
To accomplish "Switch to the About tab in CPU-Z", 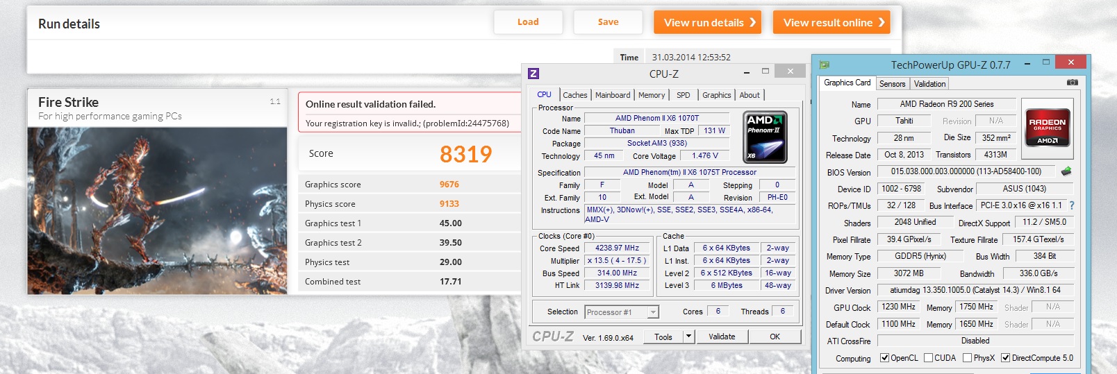I will point(750,95).
